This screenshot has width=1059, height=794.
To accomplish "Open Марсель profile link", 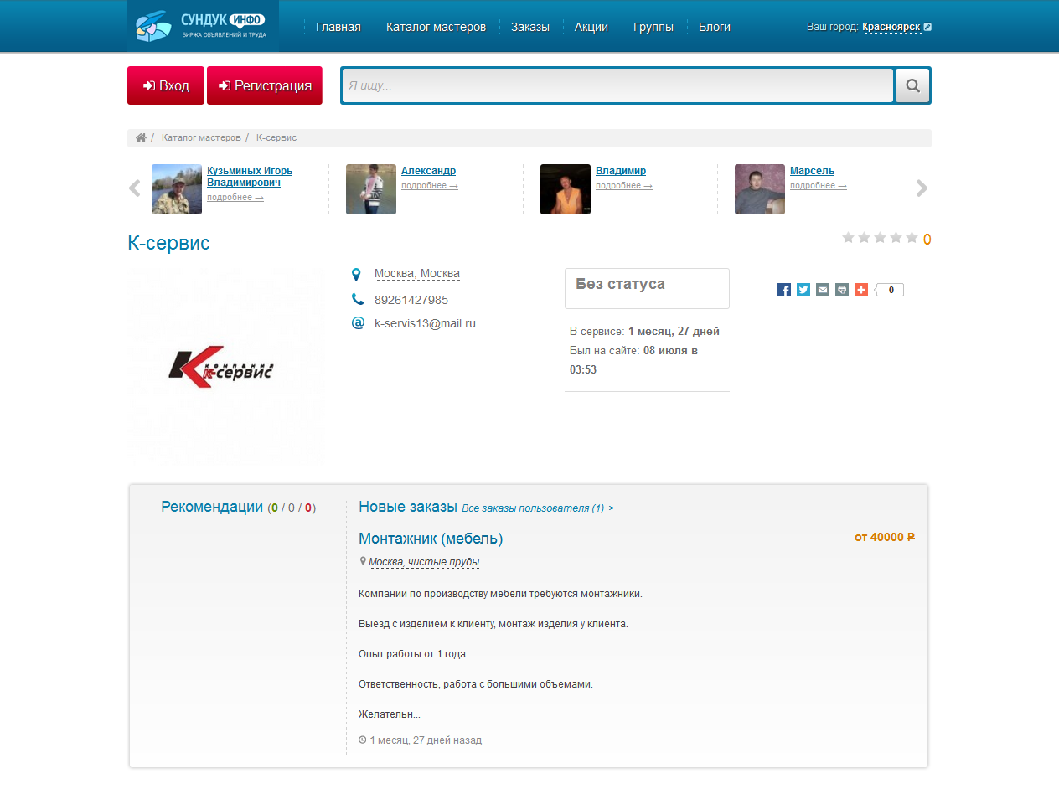I will click(812, 171).
